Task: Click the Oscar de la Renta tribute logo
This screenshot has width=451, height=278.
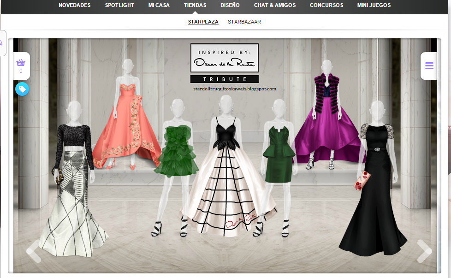Action: click(x=225, y=63)
